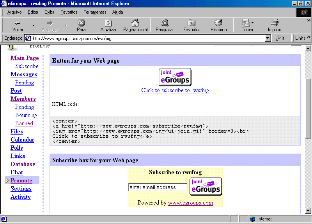Click the enter email address field
The height and width of the screenshot is (224, 312).
(158, 187)
